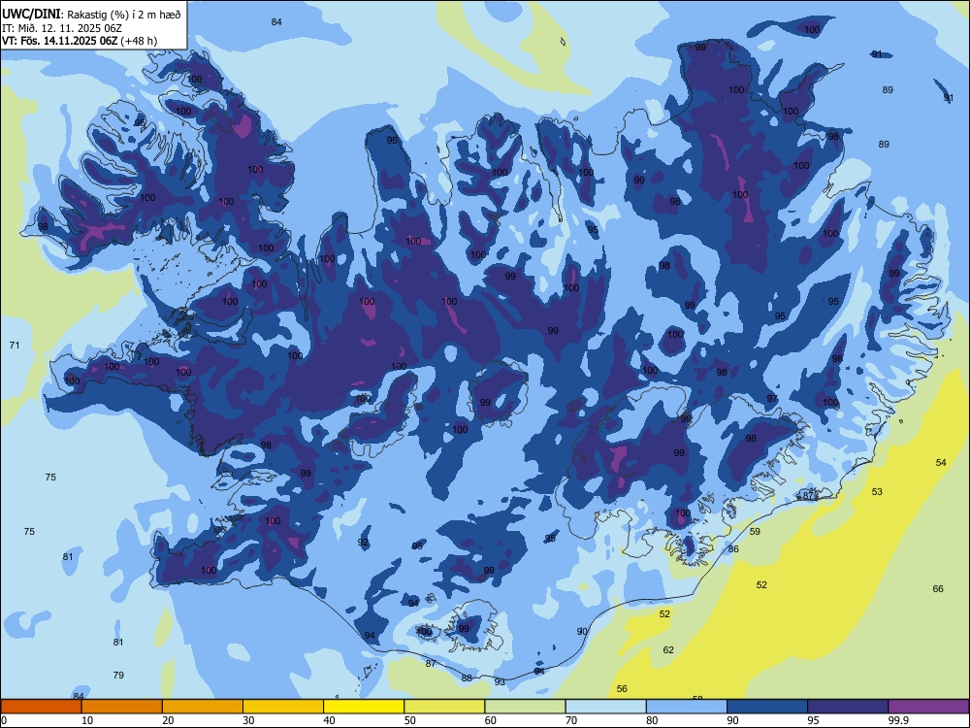Select the purple above-99.9 legend swatch

(928, 707)
